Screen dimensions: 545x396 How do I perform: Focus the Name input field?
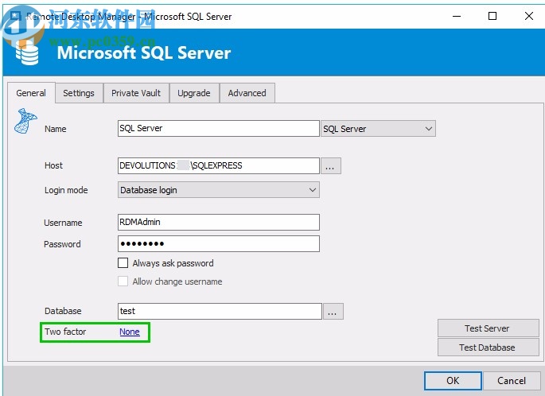pyautogui.click(x=218, y=128)
